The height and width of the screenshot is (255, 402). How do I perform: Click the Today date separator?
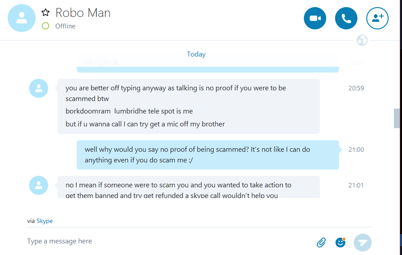coord(196,54)
